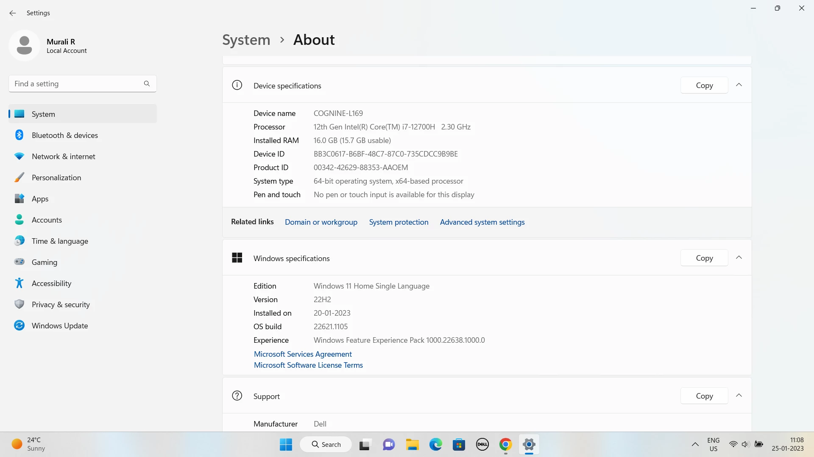Image resolution: width=814 pixels, height=457 pixels.
Task: Click System in the breadcrumb
Action: coord(246,40)
